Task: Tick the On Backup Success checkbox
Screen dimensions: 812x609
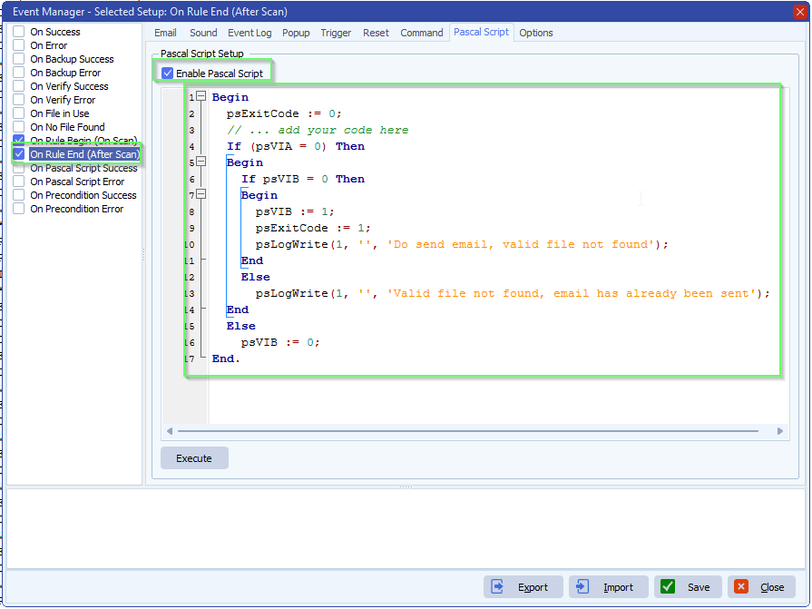Action: pyautogui.click(x=19, y=59)
